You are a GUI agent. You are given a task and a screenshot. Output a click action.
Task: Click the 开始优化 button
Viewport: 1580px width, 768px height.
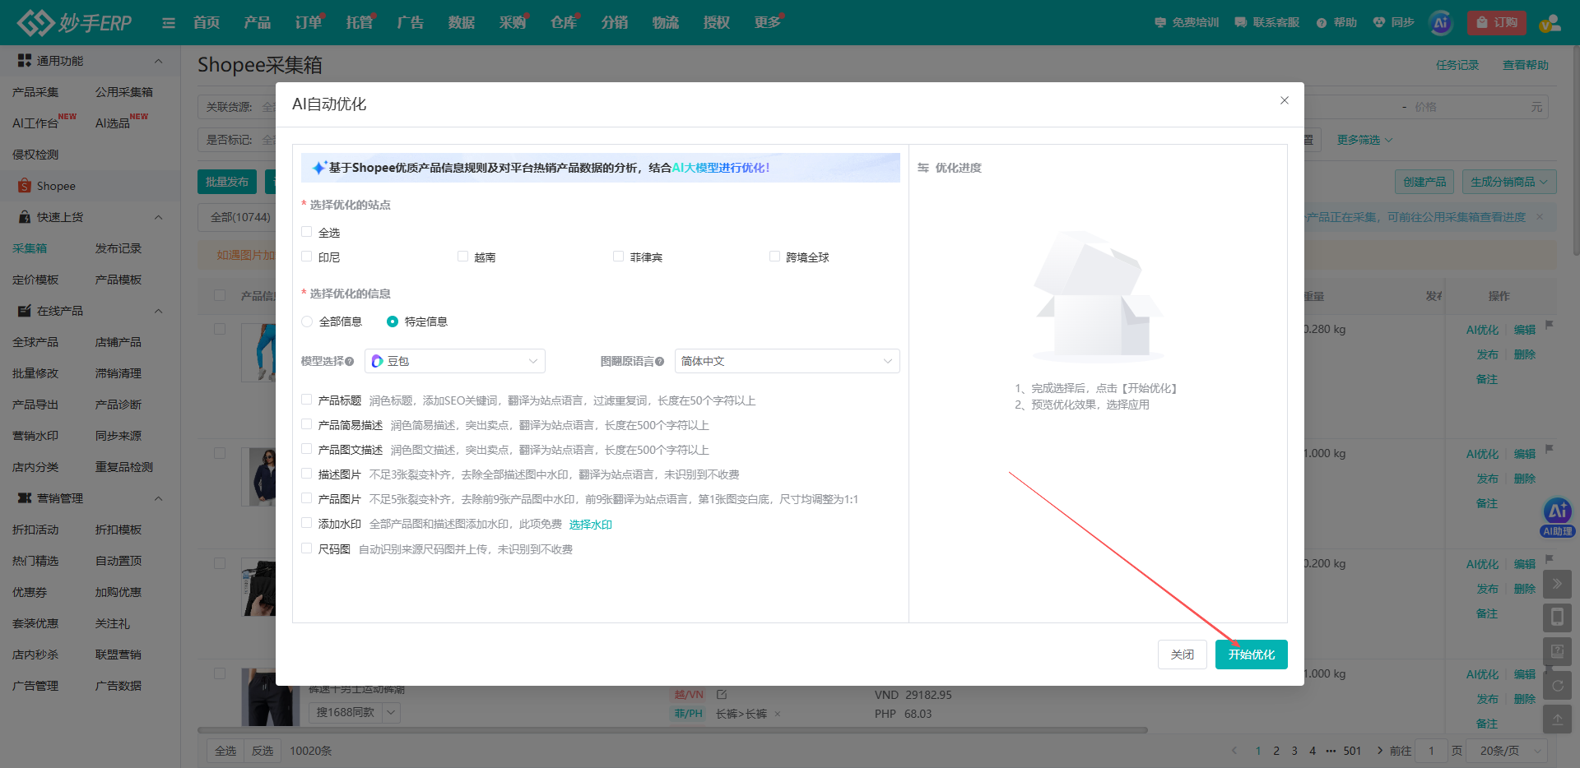coord(1251,655)
